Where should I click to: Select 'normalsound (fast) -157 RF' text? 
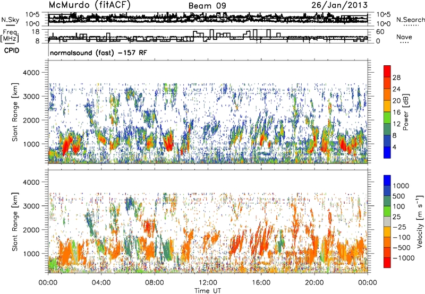tap(99, 53)
